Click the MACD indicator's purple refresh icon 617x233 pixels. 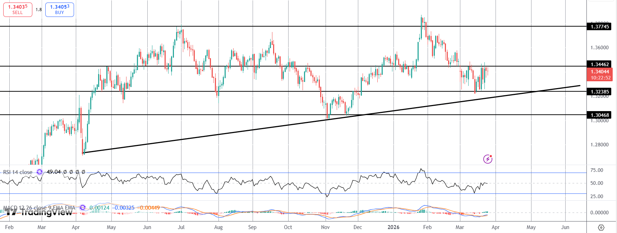click(83, 207)
